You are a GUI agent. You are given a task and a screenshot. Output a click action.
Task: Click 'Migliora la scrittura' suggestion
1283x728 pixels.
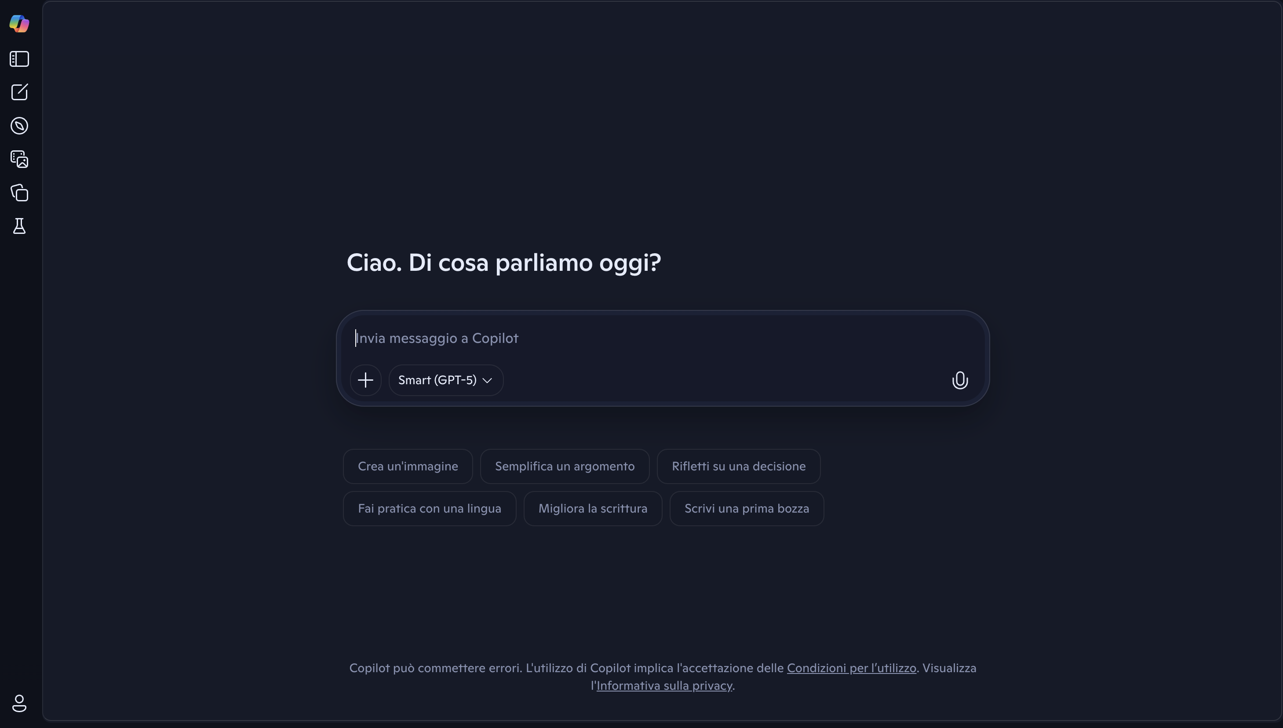click(593, 509)
